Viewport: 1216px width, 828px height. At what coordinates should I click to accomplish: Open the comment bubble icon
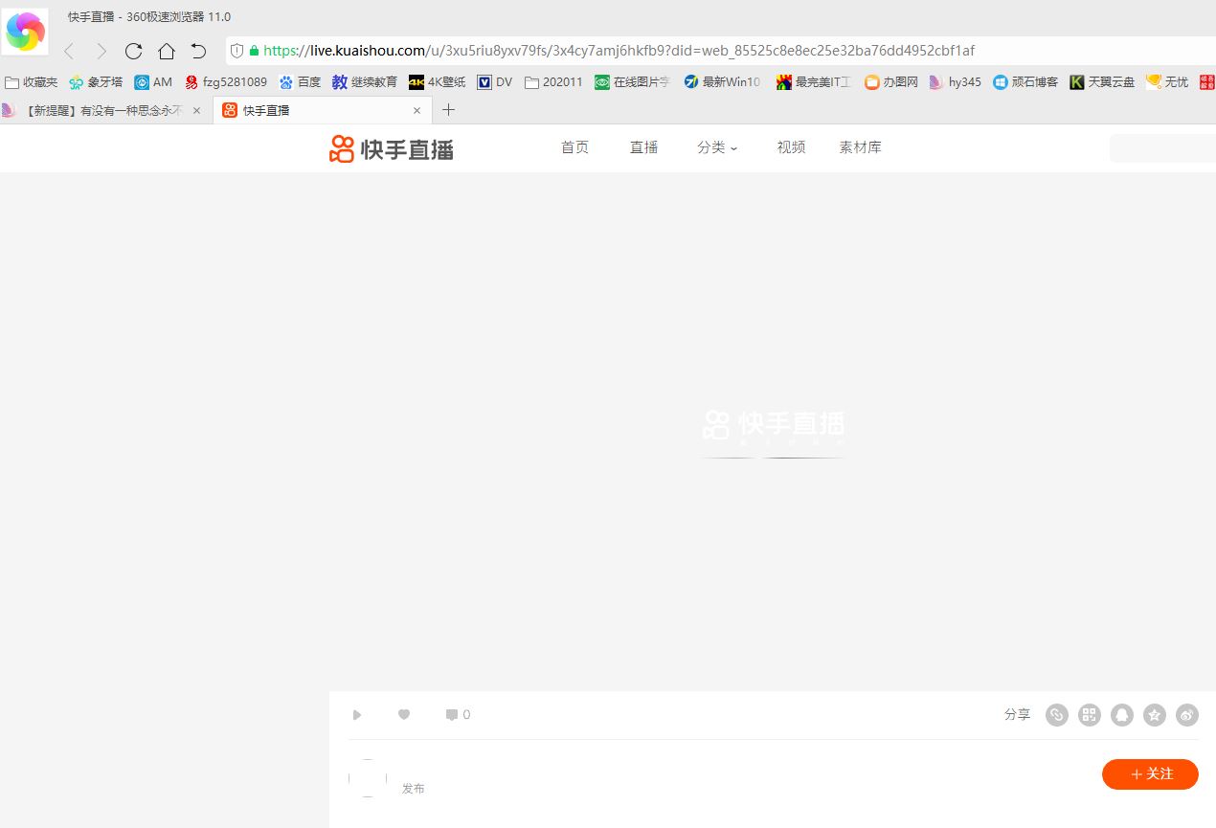451,714
